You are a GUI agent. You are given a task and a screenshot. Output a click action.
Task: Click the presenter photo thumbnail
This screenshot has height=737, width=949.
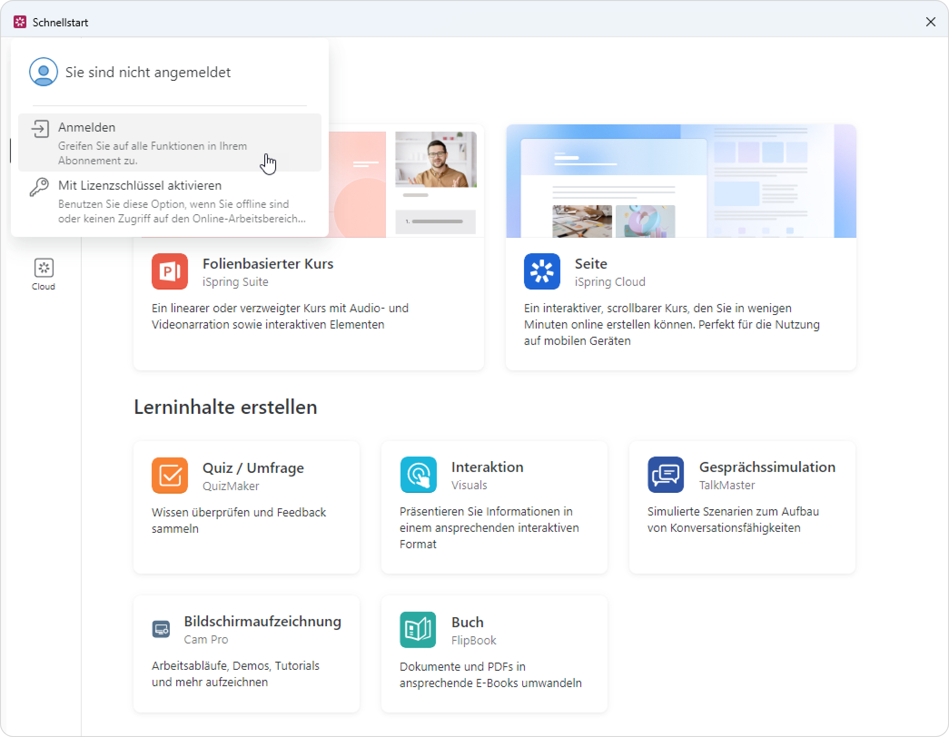(436, 159)
